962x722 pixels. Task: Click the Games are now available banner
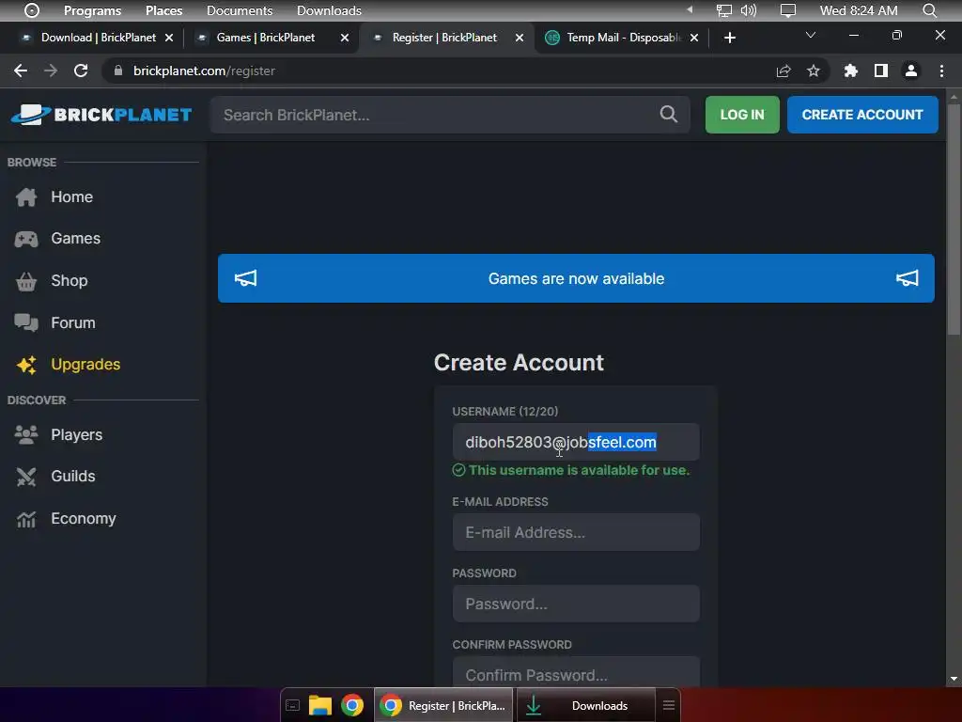pyautogui.click(x=576, y=278)
